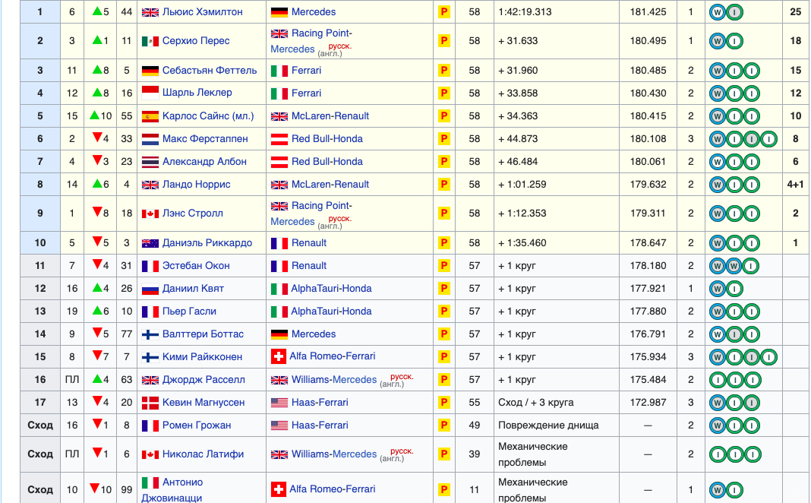Open driver link Николас Латифи
811x503 pixels.
pyautogui.click(x=203, y=454)
